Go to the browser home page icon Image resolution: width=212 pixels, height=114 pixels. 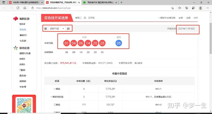click(25, 8)
